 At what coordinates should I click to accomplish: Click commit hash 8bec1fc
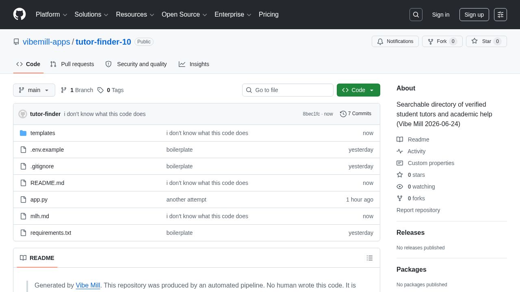click(311, 114)
